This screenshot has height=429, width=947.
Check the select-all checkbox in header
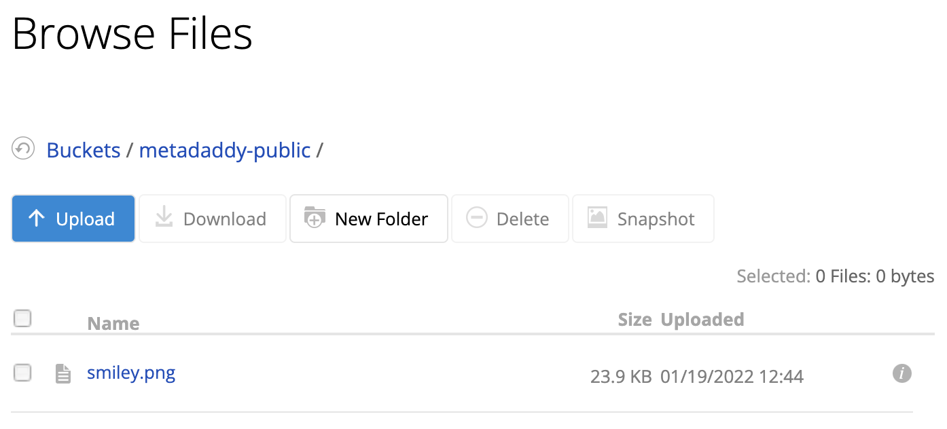22,318
